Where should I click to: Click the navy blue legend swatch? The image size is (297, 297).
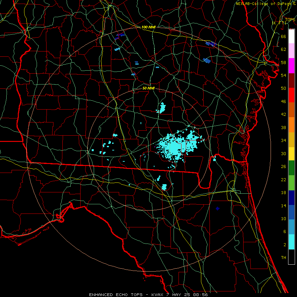coord(291,198)
